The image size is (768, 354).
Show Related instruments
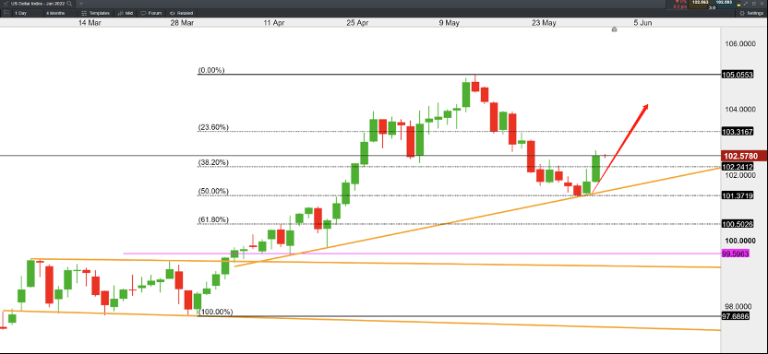(x=181, y=13)
